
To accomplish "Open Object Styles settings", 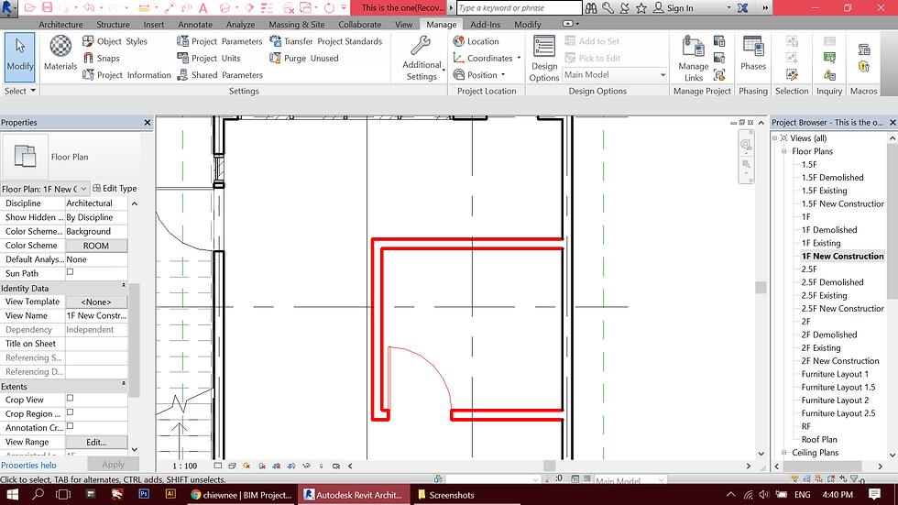I will pos(115,41).
